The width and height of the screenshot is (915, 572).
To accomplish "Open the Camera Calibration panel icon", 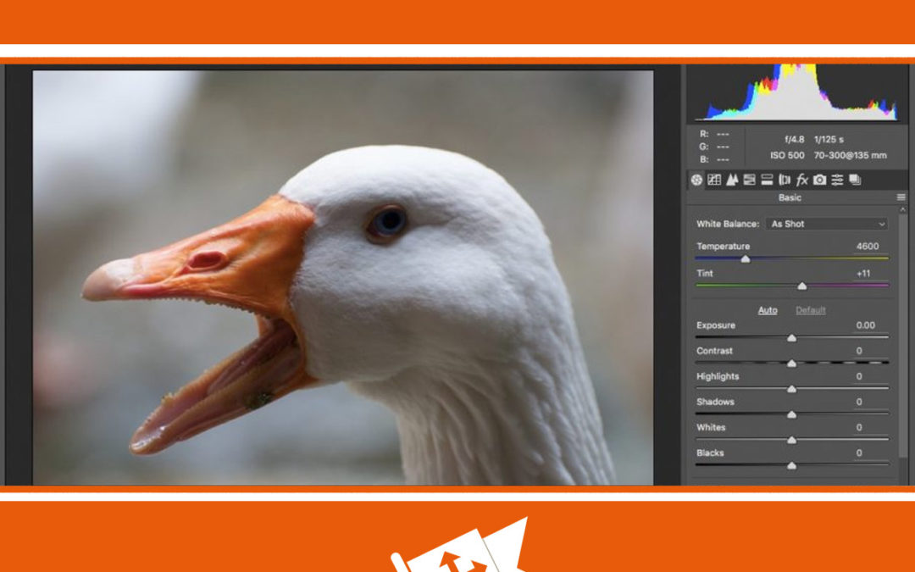I will point(820,180).
